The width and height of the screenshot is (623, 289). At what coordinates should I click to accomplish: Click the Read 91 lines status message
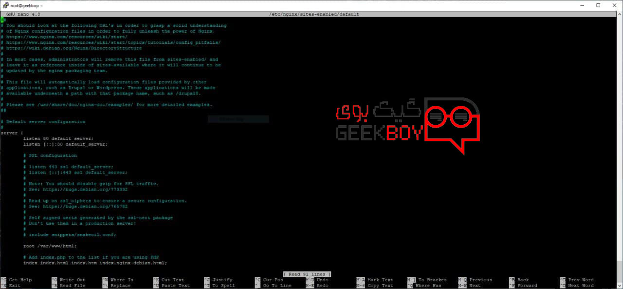[306, 274]
